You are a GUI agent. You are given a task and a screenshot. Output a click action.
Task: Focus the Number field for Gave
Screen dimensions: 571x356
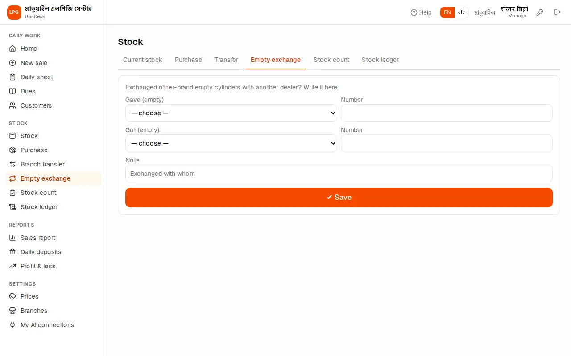[x=447, y=113]
